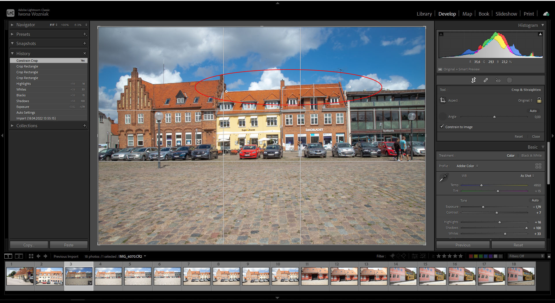Screen dimensions: 555x303
Task: Switch filmstrip to grid view icon
Action: [x=31, y=256]
